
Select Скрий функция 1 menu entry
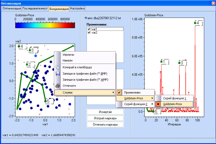click(174, 98)
